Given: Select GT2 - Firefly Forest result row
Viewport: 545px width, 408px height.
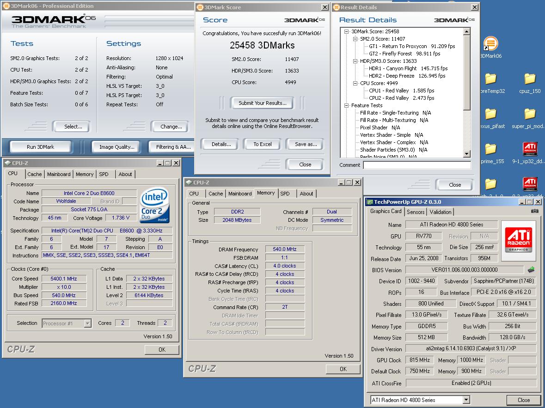Looking at the screenshot, I should click(404, 54).
